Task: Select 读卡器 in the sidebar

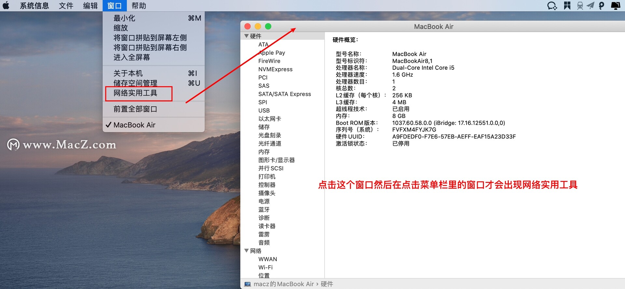Action: click(x=267, y=226)
